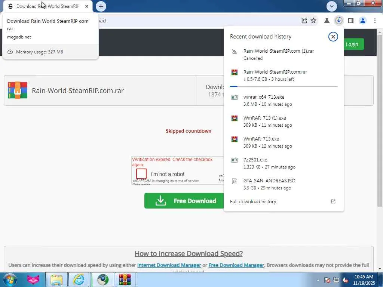This screenshot has width=383, height=287.
Task: Open WinRAR-713 (1).exe from download history
Action: tap(284, 121)
